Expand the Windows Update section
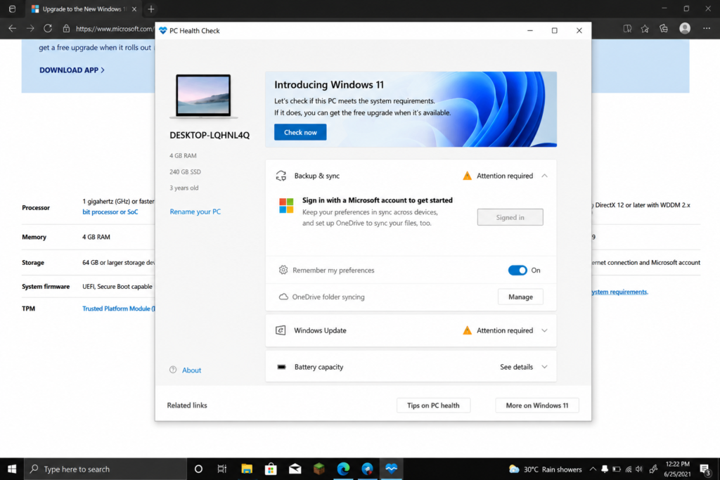Image resolution: width=720 pixels, height=480 pixels. 544,330
